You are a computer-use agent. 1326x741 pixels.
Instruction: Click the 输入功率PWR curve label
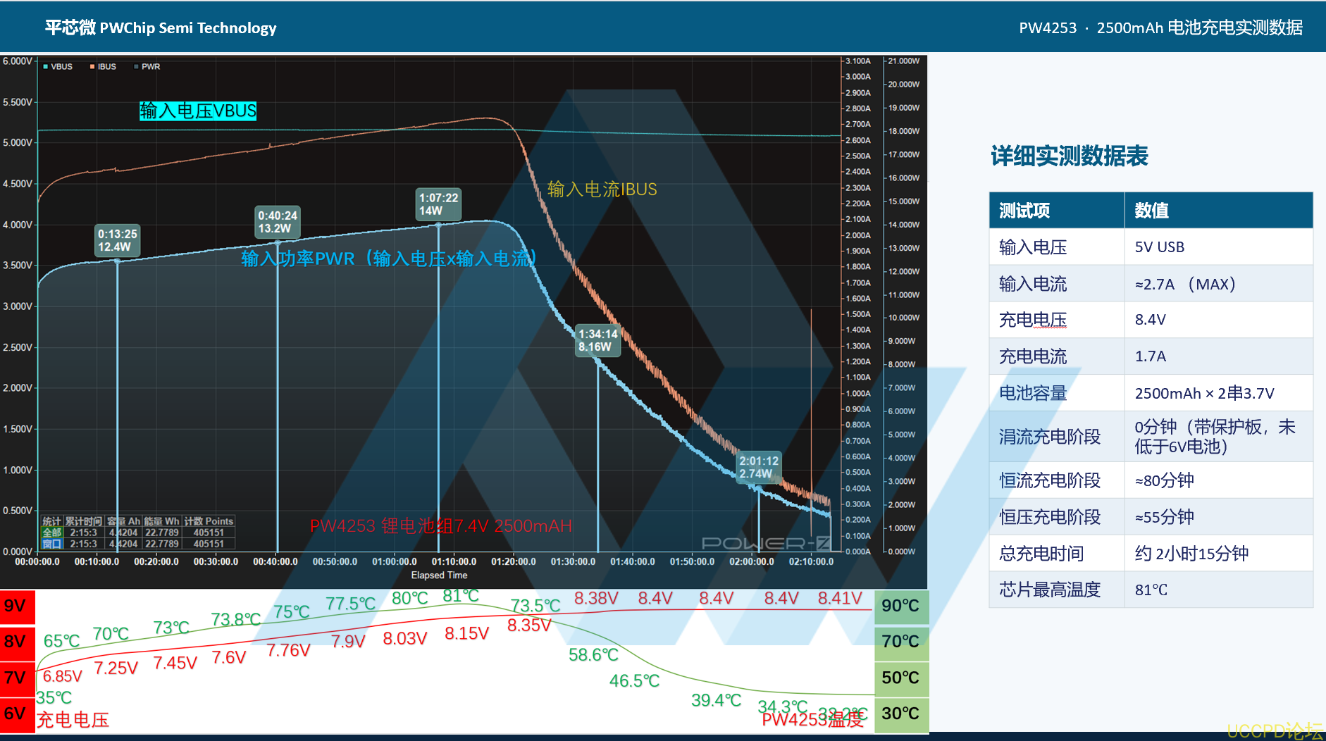[x=389, y=259]
